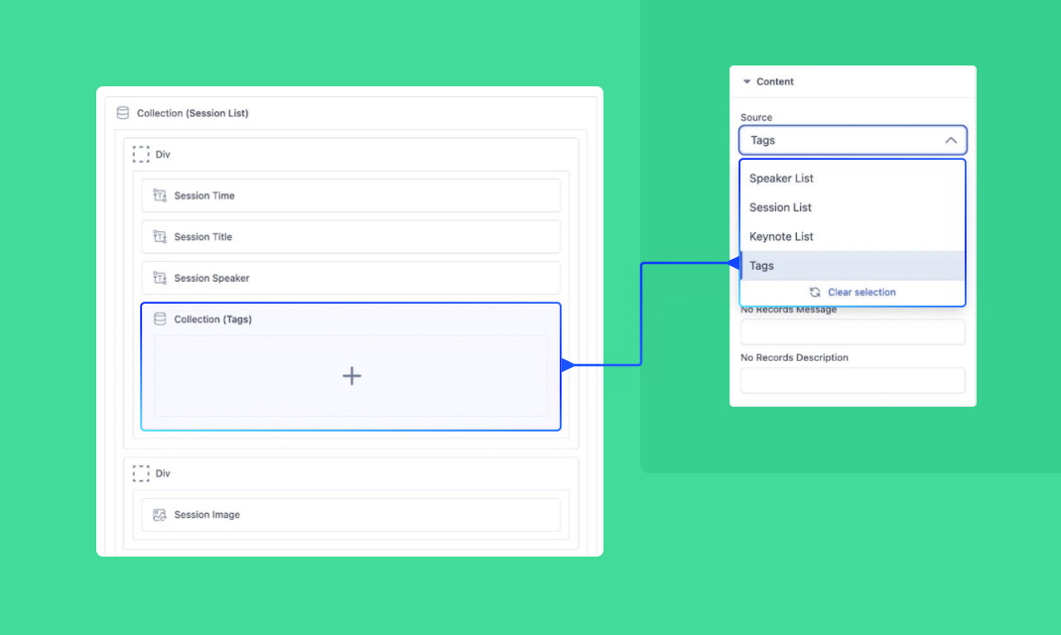The width and height of the screenshot is (1061, 635).
Task: Select the highlighted Tags option
Action: (761, 266)
